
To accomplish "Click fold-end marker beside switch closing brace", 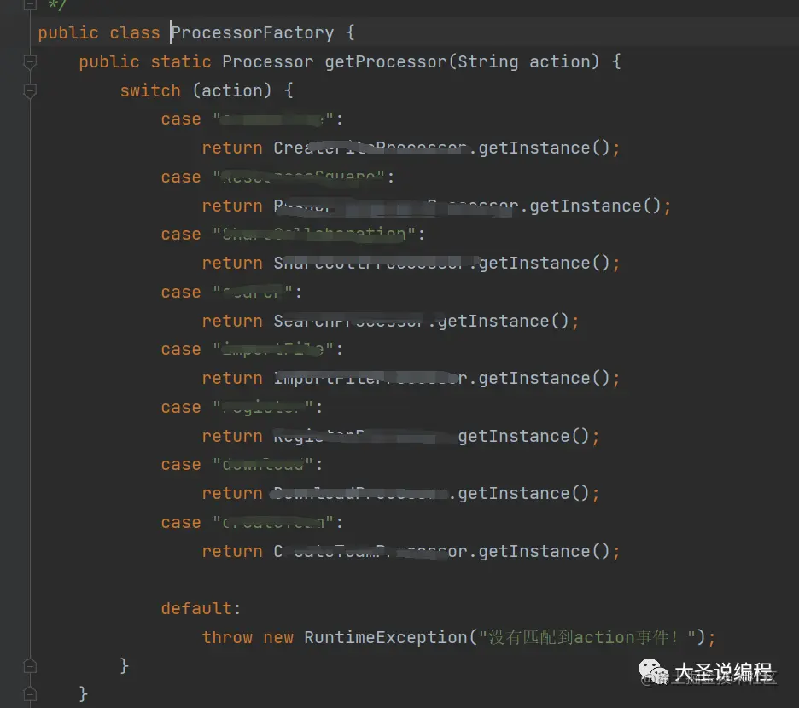I will coord(30,666).
